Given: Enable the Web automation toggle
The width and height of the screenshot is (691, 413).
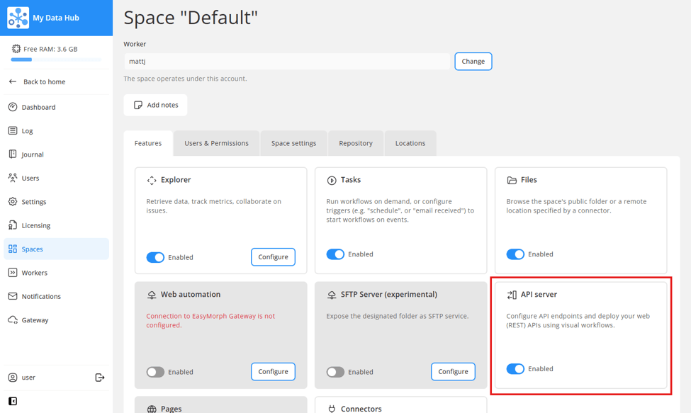Looking at the screenshot, I should [155, 372].
